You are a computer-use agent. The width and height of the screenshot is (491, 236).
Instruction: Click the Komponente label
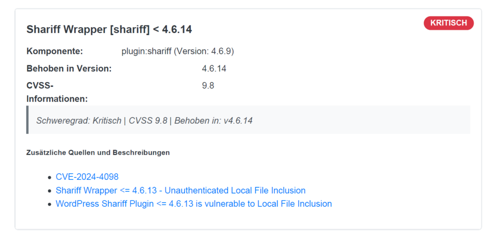pyautogui.click(x=55, y=51)
